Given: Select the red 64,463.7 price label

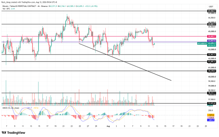Looking at the screenshot, I should point(212,36).
